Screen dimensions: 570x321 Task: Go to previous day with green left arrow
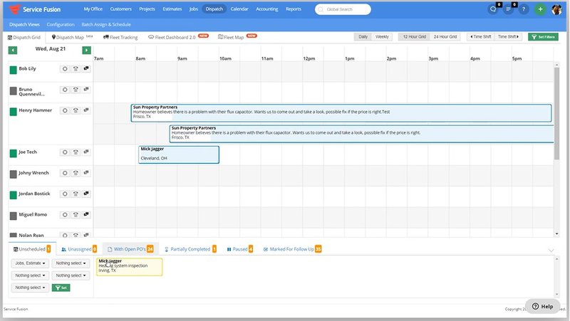[x=13, y=50]
